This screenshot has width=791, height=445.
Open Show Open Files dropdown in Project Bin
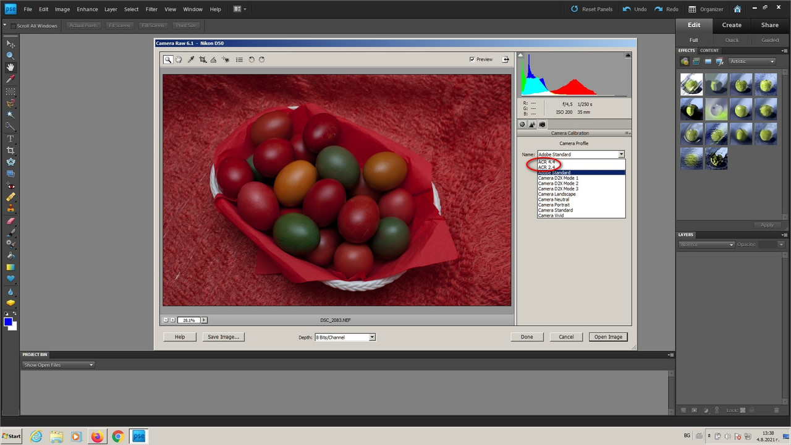click(x=58, y=365)
